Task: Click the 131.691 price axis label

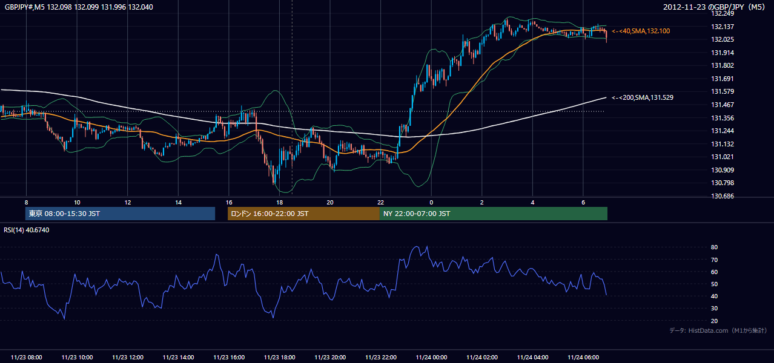Action: point(723,79)
